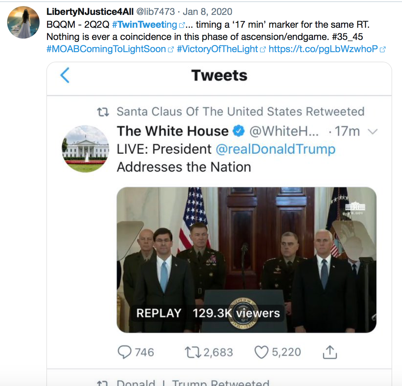Click the reply speech bubble icon
The image size is (402, 386).
pyautogui.click(x=125, y=352)
